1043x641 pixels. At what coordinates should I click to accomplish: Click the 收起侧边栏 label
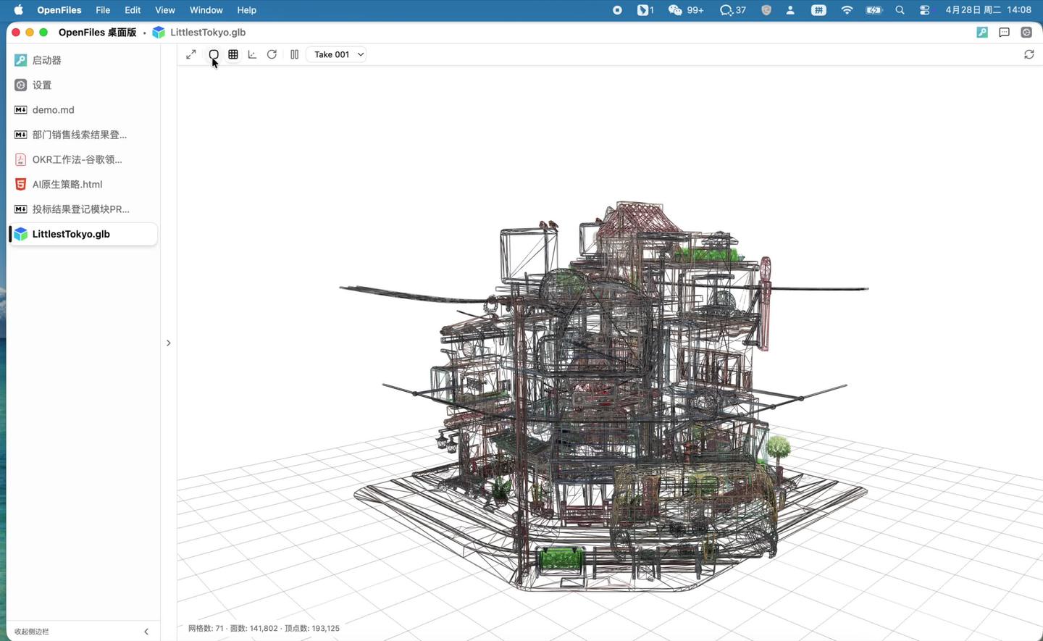click(x=32, y=632)
